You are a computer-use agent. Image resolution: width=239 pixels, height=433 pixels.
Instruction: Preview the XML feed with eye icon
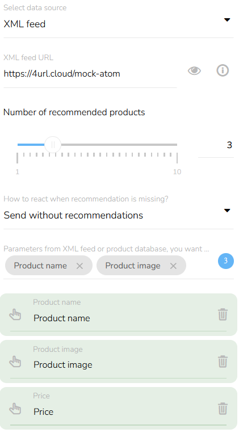[194, 71]
